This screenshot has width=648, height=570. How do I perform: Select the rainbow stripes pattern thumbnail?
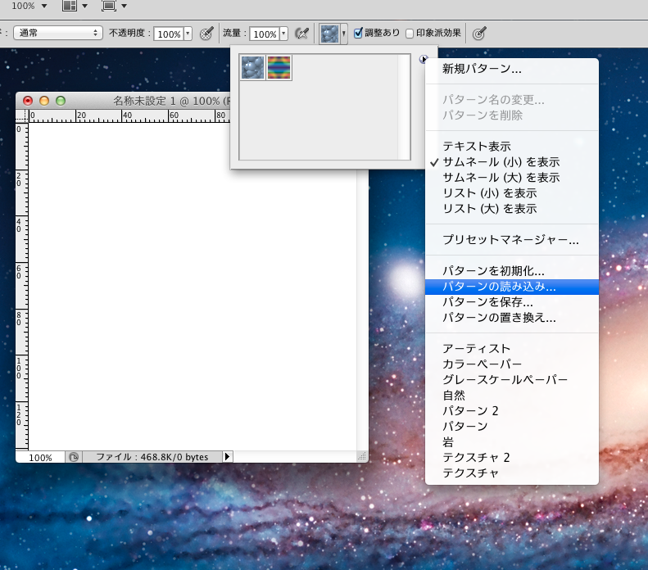[x=279, y=68]
